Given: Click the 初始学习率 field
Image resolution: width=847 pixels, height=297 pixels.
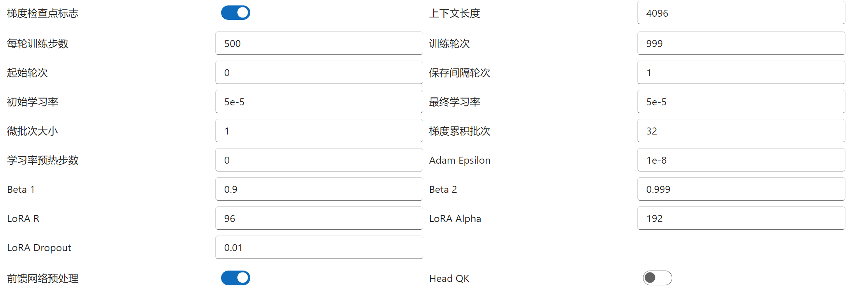Looking at the screenshot, I should 318,102.
